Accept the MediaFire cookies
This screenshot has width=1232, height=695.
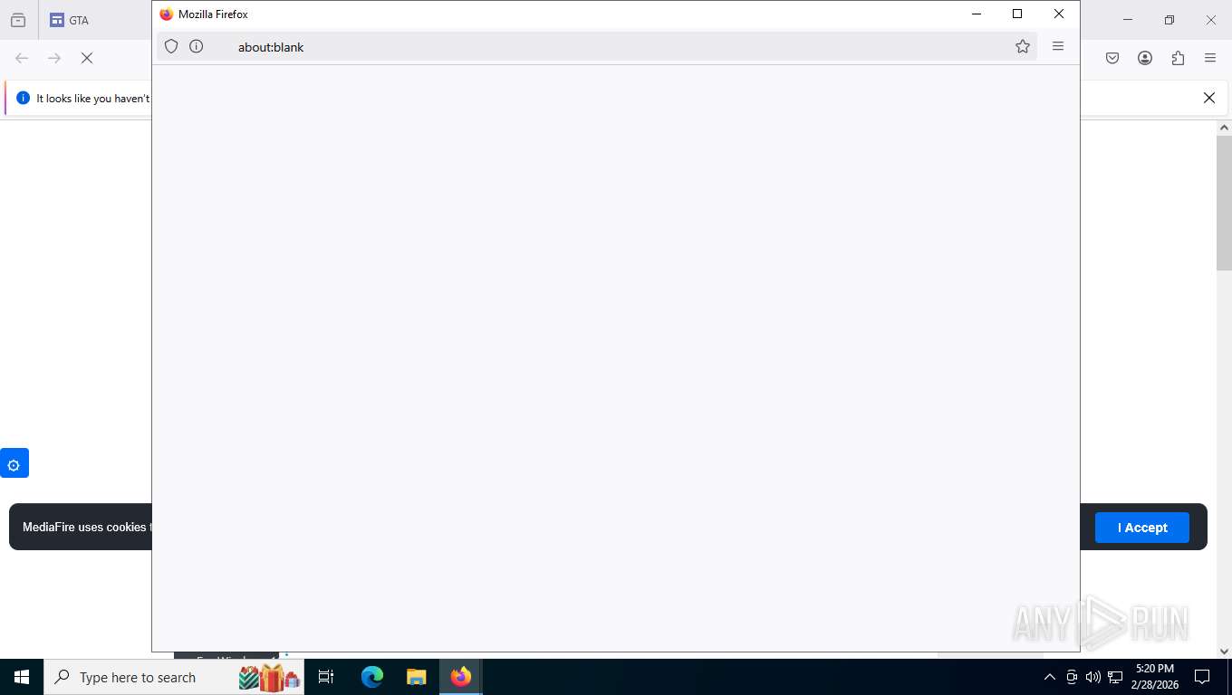1141,528
